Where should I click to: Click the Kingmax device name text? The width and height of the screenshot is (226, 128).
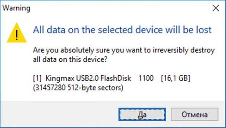click(88, 78)
